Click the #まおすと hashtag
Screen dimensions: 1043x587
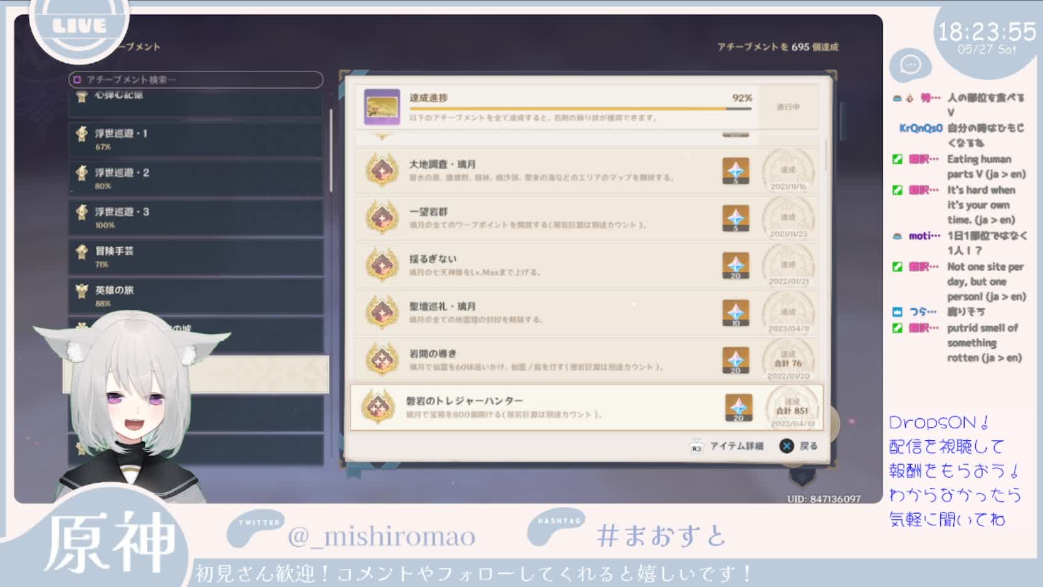pyautogui.click(x=661, y=536)
